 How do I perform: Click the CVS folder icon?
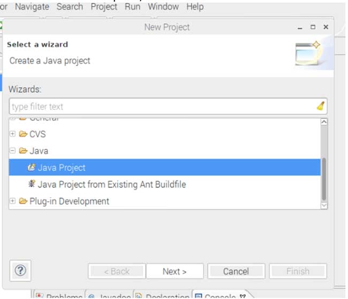[23, 134]
